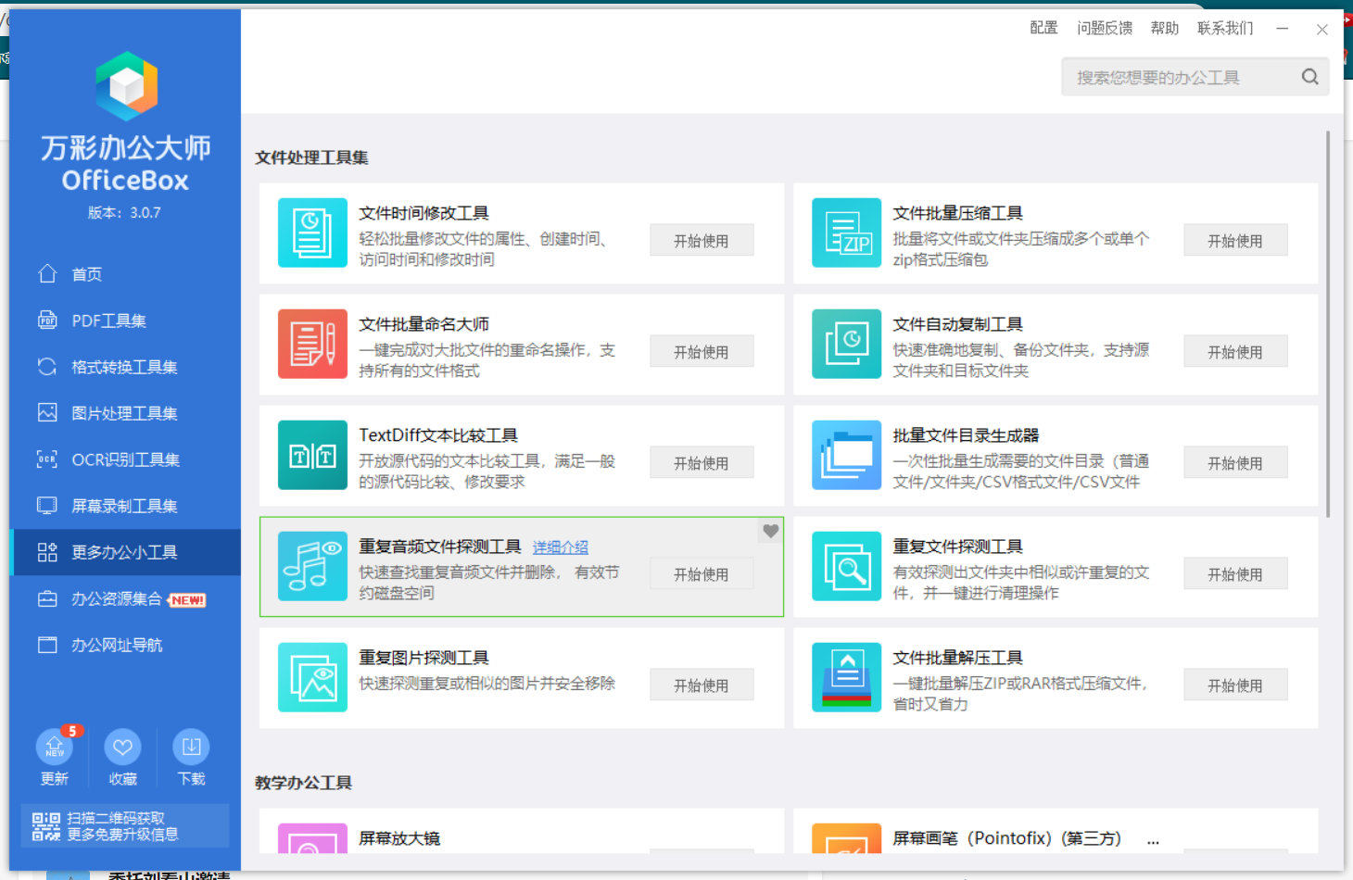Click the 版本: 3.0.7 version text
The image size is (1353, 880).
coord(124,213)
